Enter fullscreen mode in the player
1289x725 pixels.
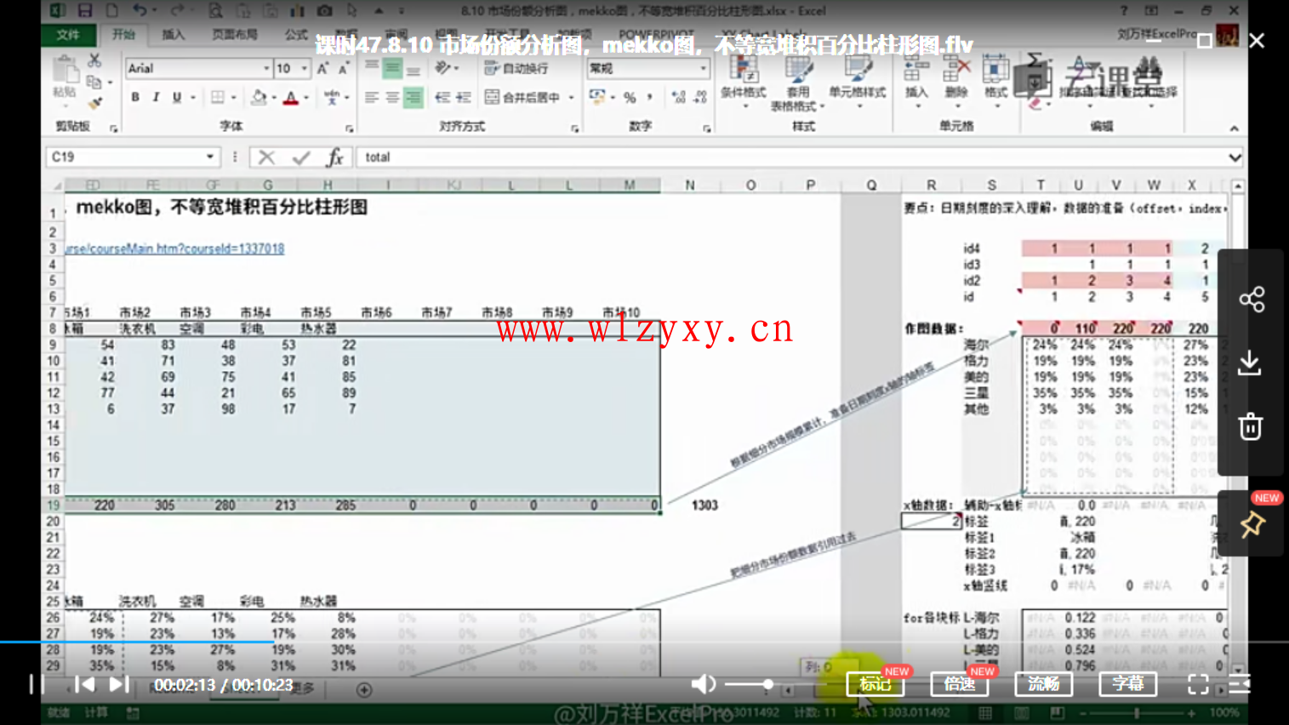[1198, 684]
